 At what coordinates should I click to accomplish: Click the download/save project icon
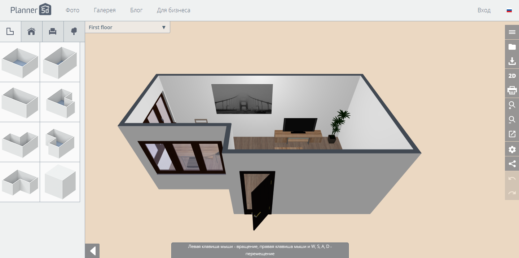coord(512,61)
